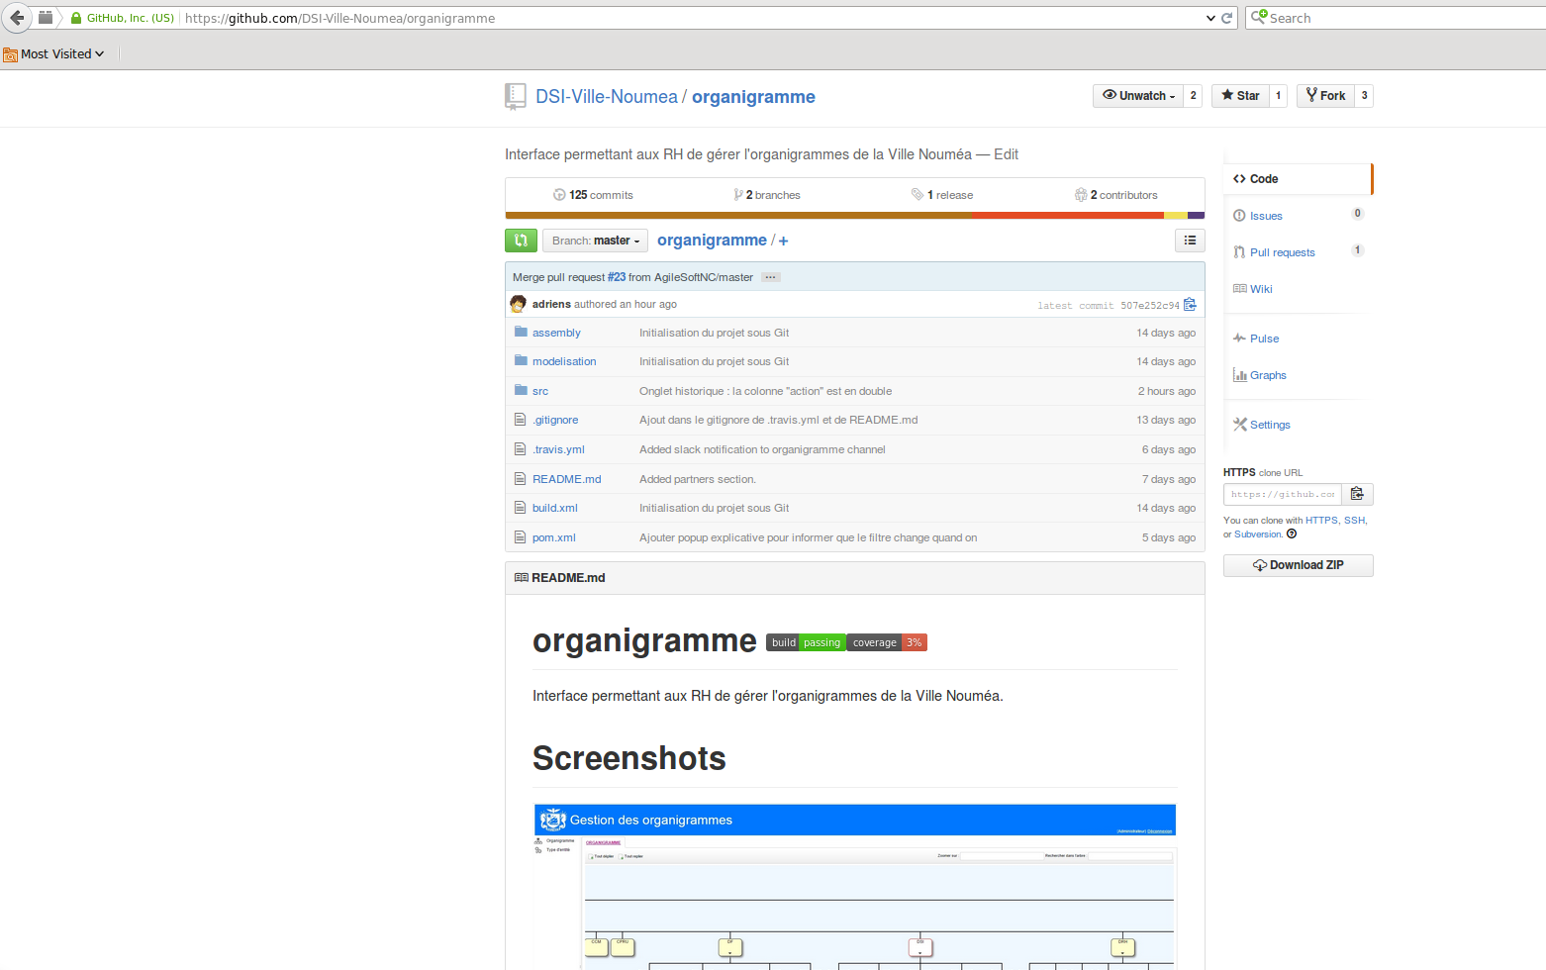The image size is (1546, 970).
Task: Click the HTTPS clone URL field
Action: pyautogui.click(x=1283, y=494)
